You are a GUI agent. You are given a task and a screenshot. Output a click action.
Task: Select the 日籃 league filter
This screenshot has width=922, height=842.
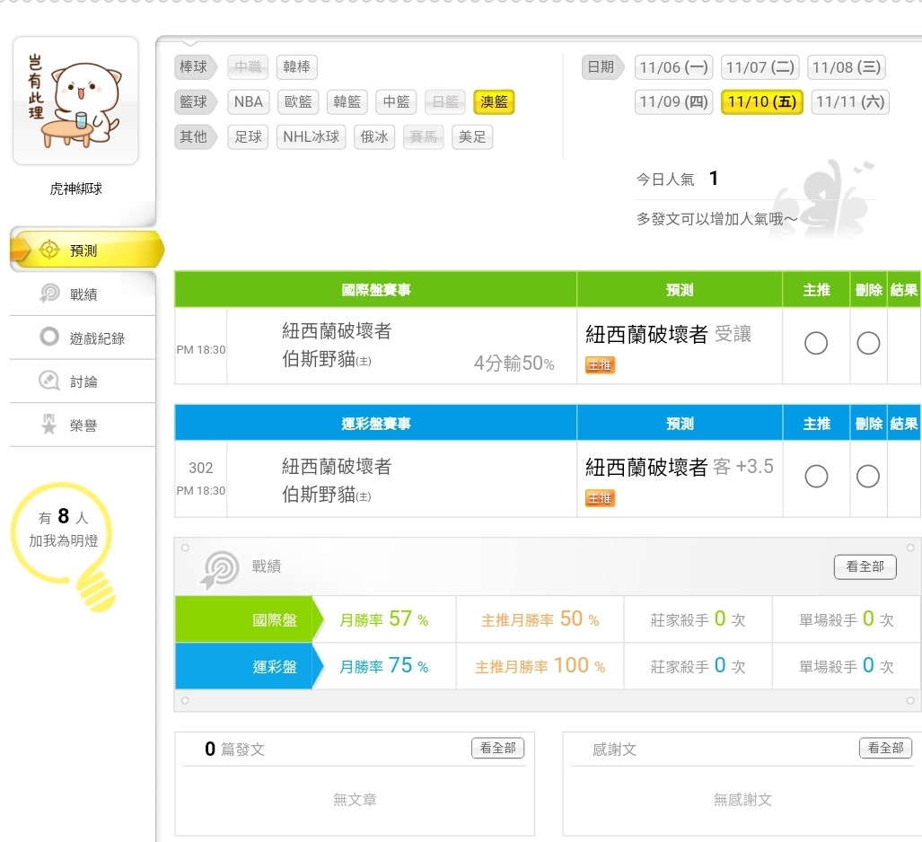tap(445, 101)
